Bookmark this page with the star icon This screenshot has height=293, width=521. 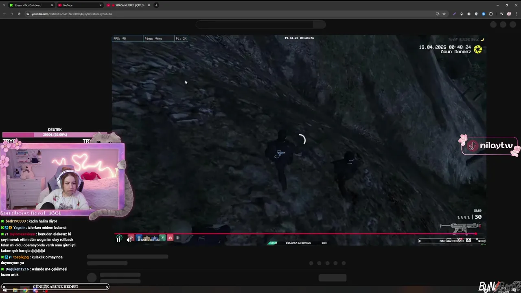(x=444, y=14)
